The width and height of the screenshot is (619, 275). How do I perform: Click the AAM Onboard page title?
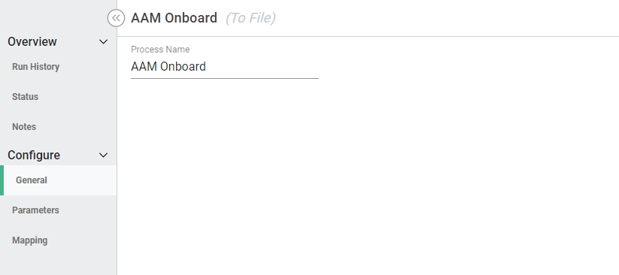tap(174, 18)
